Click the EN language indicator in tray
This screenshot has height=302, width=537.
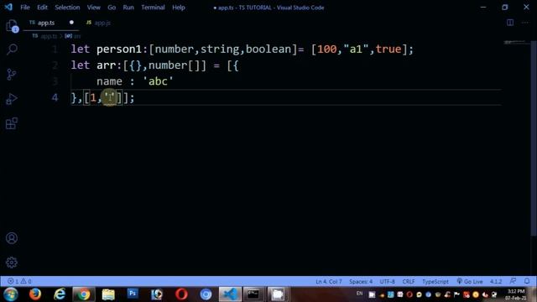click(359, 294)
